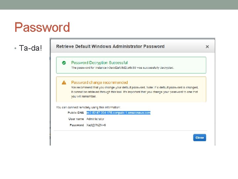Viewport: 238px width, 179px height.
Task: Click the connect remotely information sentence
Action: coord(88,107)
